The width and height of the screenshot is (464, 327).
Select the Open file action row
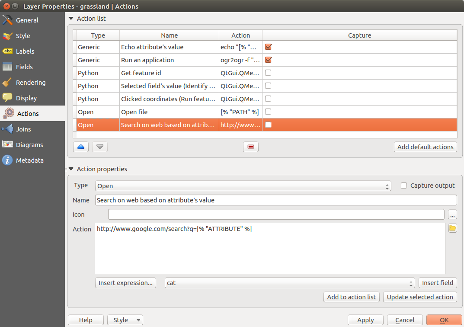pos(169,112)
